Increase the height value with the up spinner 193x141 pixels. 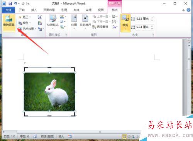[152, 18]
